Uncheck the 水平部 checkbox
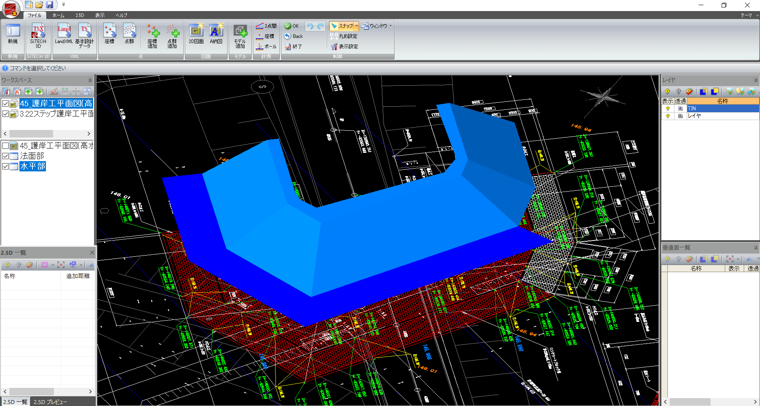 (6, 167)
